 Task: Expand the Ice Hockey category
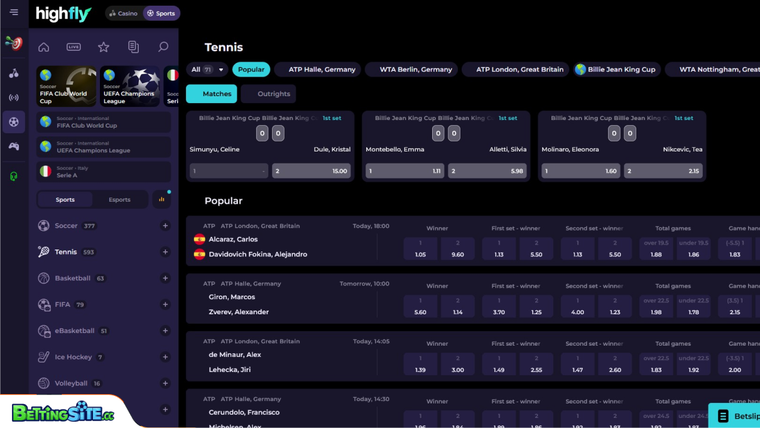(165, 356)
